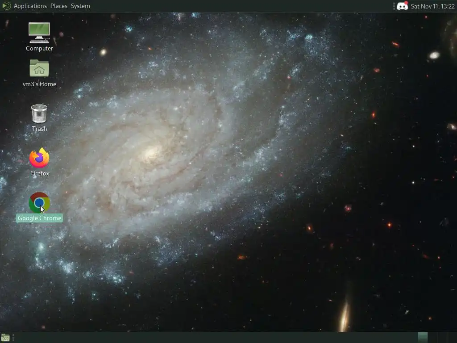Click the show desktop button in bottom panel
Viewport: 457px width, 343px height.
(5, 338)
